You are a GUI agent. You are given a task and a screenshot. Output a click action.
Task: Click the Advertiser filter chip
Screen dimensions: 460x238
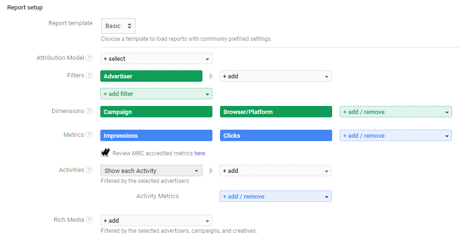[x=151, y=76]
